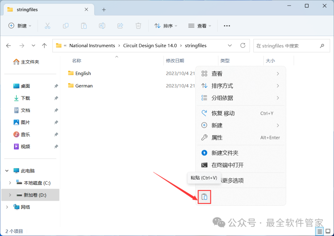Screen dimensions: 334x236
Task: Select 属性 in the context menu
Action: pos(217,138)
